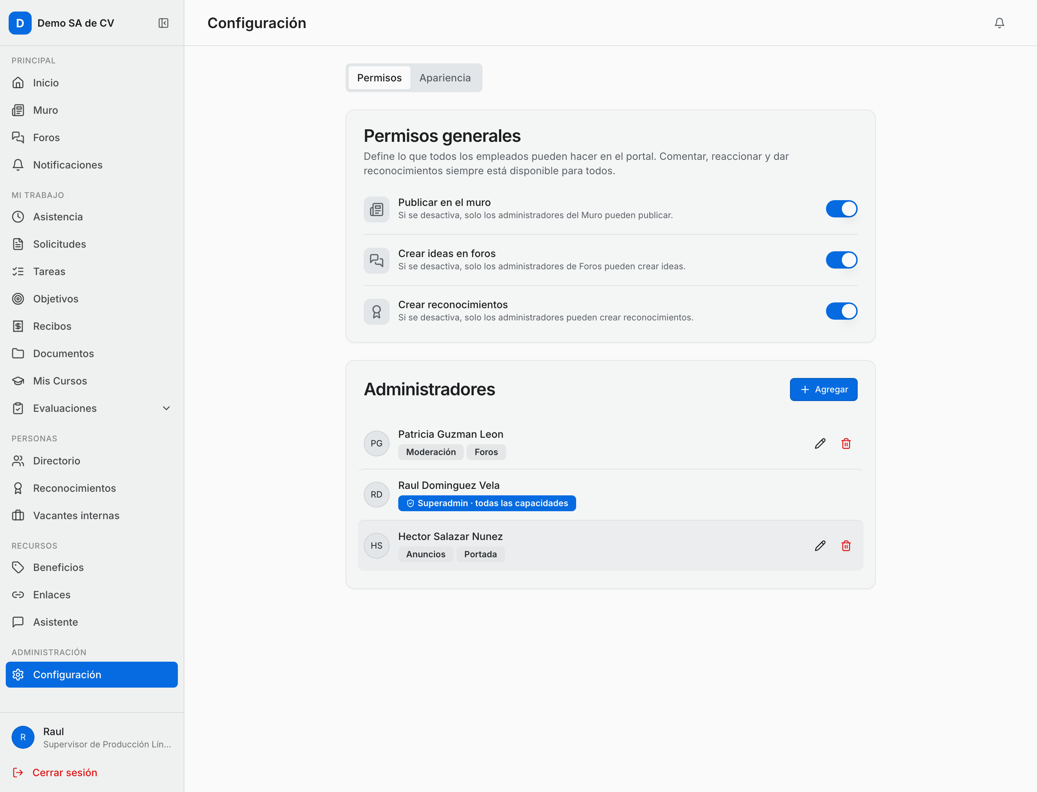This screenshot has height=792, width=1037.
Task: Click the Agregar administrator button
Action: pyautogui.click(x=823, y=390)
